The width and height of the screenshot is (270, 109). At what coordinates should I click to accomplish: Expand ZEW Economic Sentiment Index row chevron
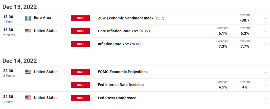[265, 18]
